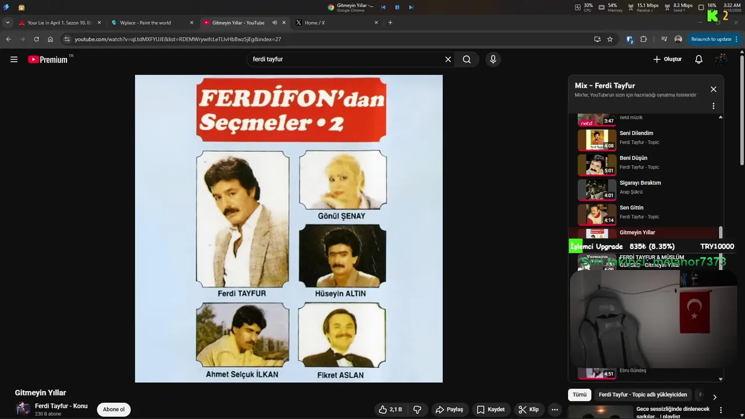Open the YouTube hamburger guide menu
745x419 pixels.
click(14, 59)
